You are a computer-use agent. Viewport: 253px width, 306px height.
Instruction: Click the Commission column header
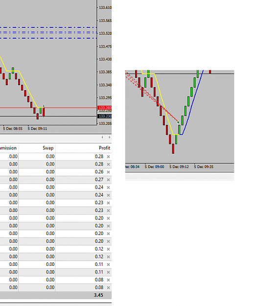click(8, 148)
